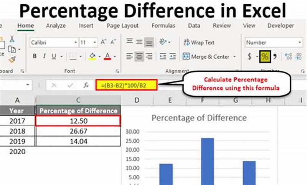Select Middle Align icon
Screen dimensions: 307x185
tap(139, 42)
